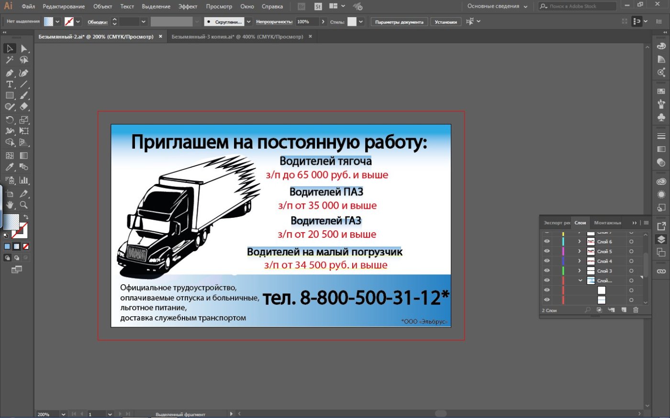Screen dimensions: 670x418
Task: Choose the Eraser tool
Action: click(x=24, y=107)
